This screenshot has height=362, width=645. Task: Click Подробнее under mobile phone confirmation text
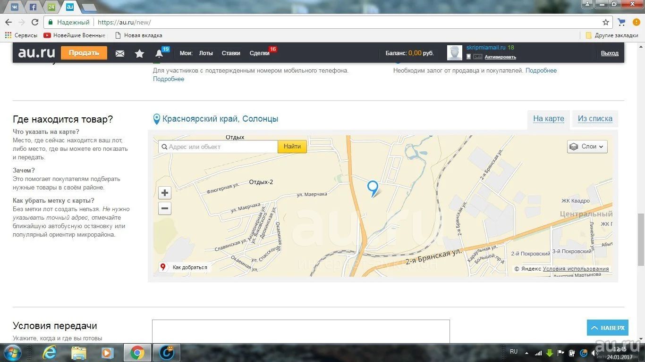point(169,79)
